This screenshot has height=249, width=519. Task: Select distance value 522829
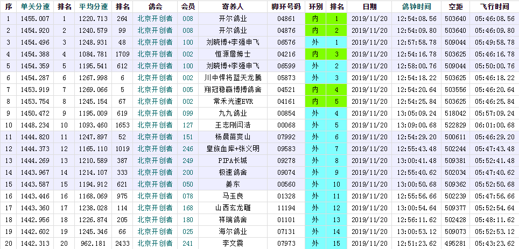[455, 125]
